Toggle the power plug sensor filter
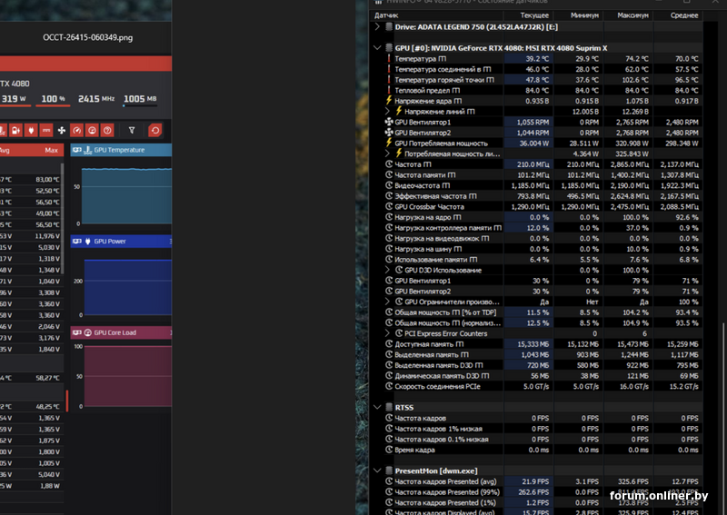The image size is (727, 515). pyautogui.click(x=31, y=131)
